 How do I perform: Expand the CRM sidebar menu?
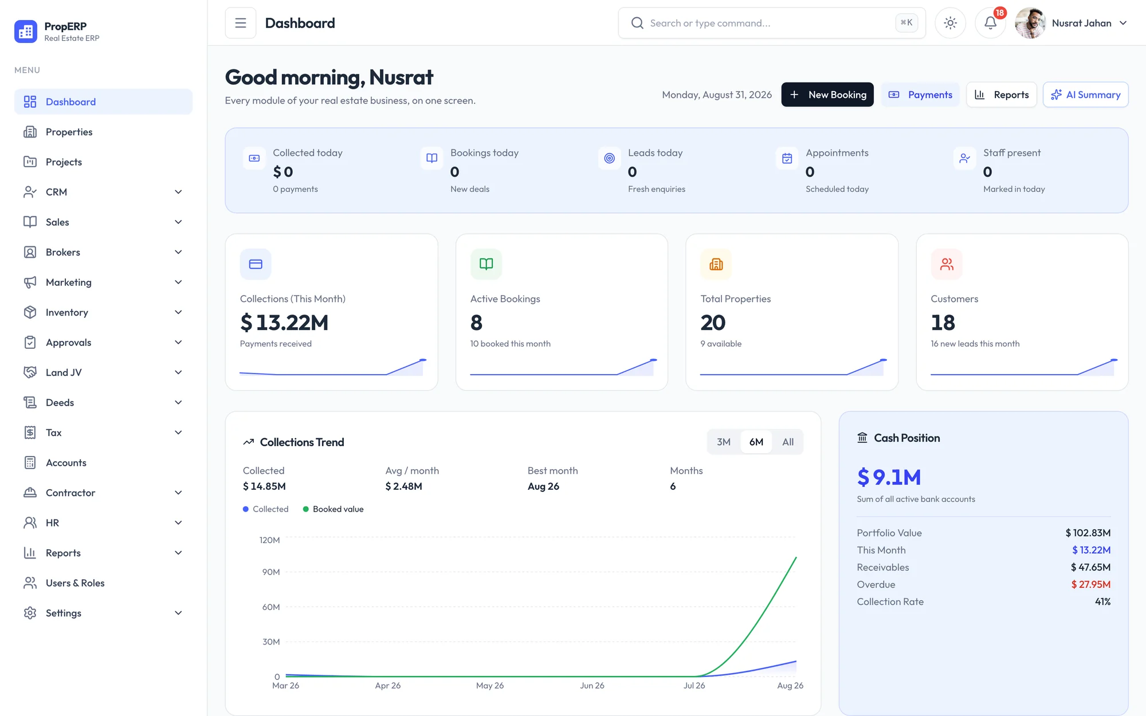pyautogui.click(x=104, y=192)
